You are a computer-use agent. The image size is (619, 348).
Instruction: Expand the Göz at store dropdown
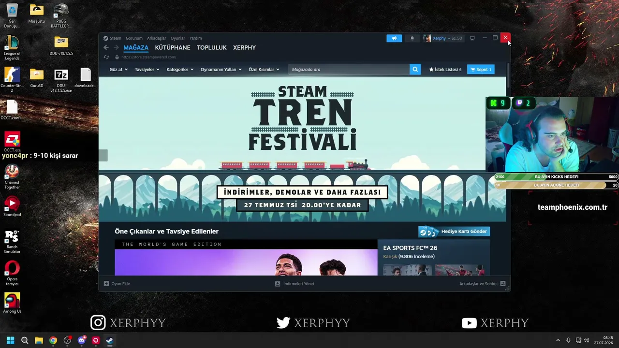point(118,69)
